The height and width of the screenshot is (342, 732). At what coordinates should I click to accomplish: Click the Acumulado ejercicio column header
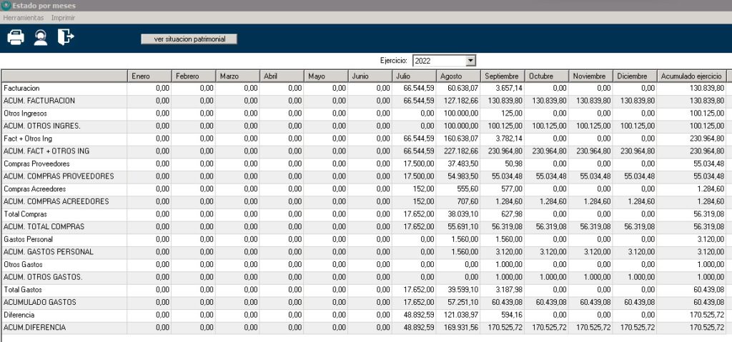click(x=691, y=76)
